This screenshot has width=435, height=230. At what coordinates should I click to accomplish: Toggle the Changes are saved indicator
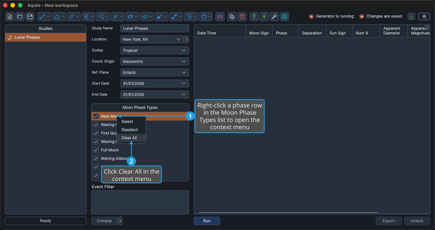coord(362,16)
